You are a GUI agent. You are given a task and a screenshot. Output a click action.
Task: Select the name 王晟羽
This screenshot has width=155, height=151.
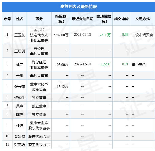20,51
